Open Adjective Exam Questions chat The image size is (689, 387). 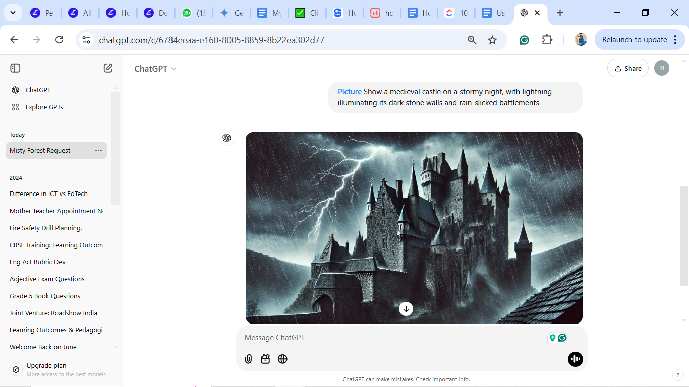tap(56, 279)
